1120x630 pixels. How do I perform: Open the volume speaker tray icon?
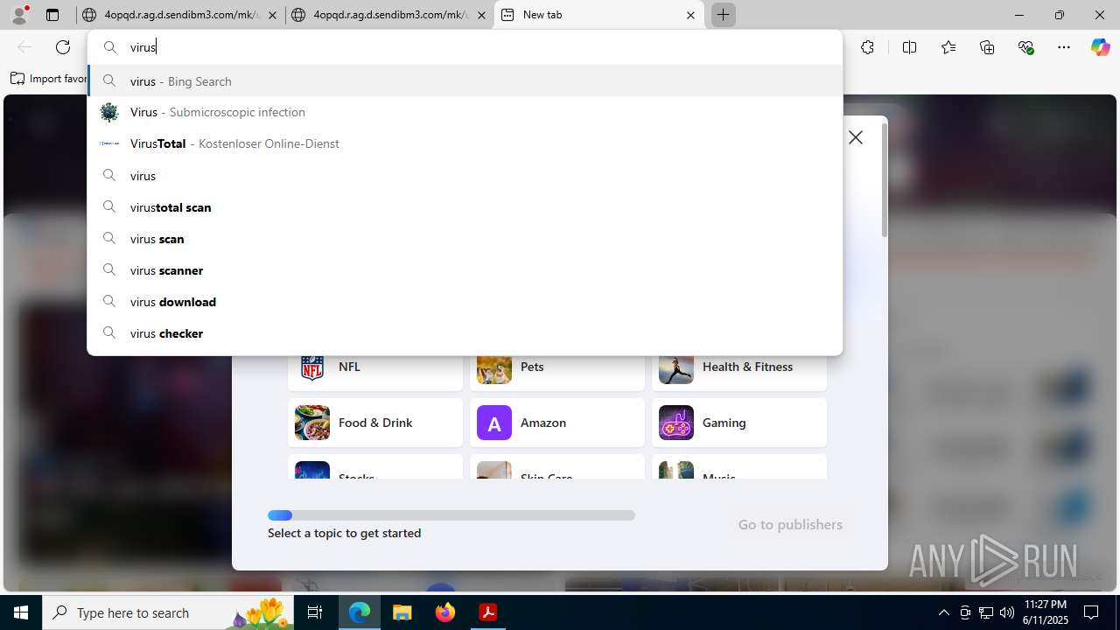point(1007,612)
